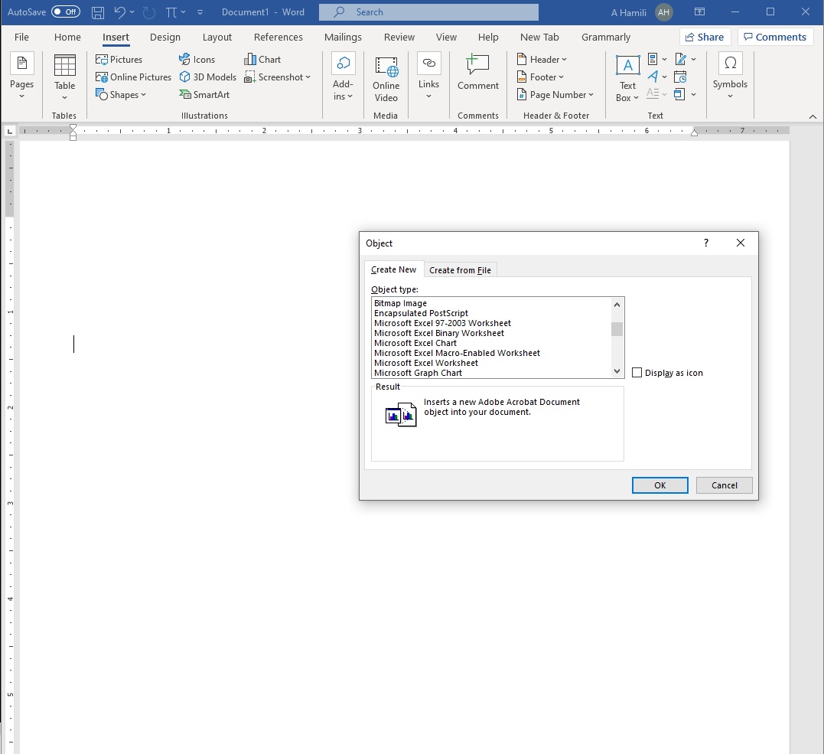Click the Text Box button
This screenshot has width=824, height=754.
[627, 78]
